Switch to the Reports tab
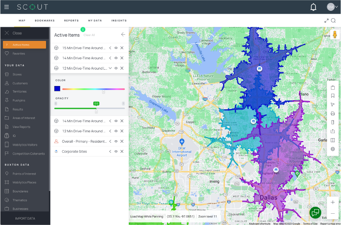Image resolution: width=341 pixels, height=225 pixels. [x=71, y=20]
